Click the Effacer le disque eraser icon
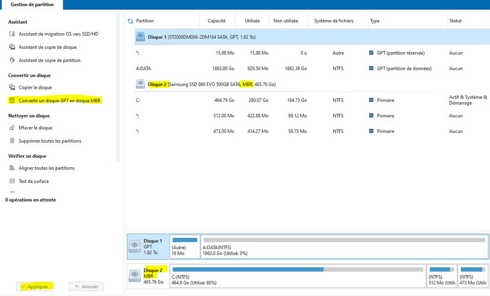The width and height of the screenshot is (490, 296). pyautogui.click(x=12, y=128)
